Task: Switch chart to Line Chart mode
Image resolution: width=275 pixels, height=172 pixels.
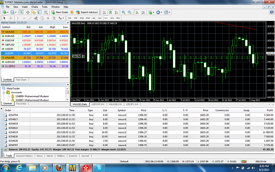Action: tap(117, 12)
